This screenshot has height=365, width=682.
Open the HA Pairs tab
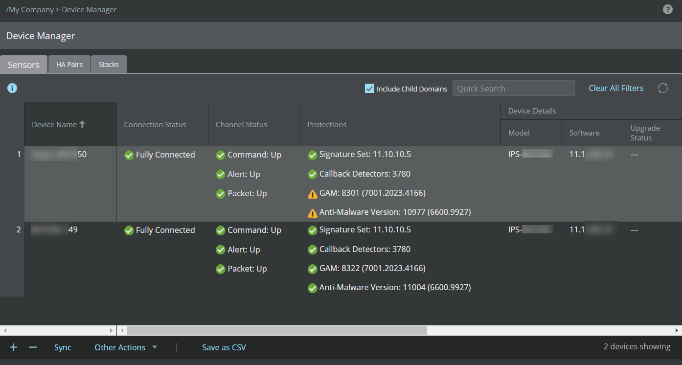[x=69, y=65]
